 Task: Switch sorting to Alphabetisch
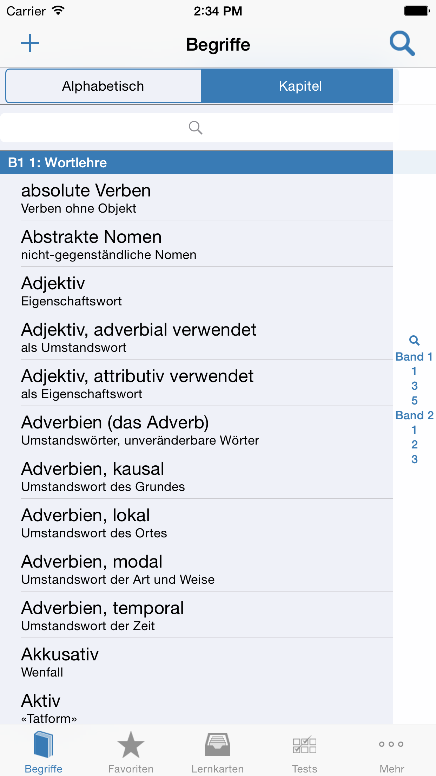pyautogui.click(x=103, y=86)
